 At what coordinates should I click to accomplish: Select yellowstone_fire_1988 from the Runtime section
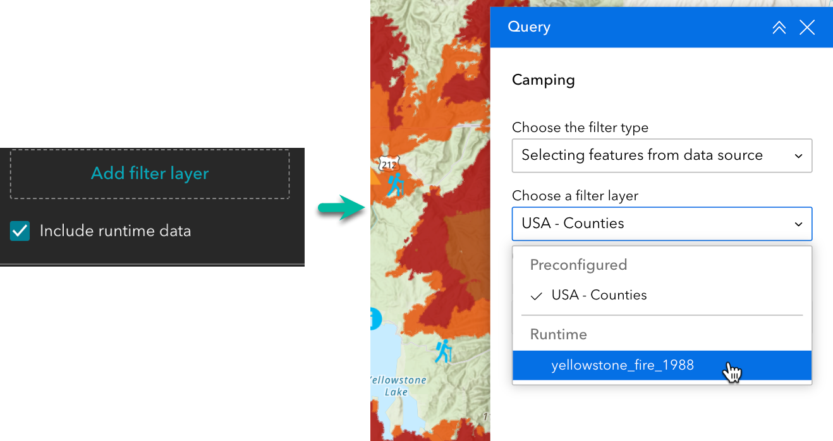(623, 365)
